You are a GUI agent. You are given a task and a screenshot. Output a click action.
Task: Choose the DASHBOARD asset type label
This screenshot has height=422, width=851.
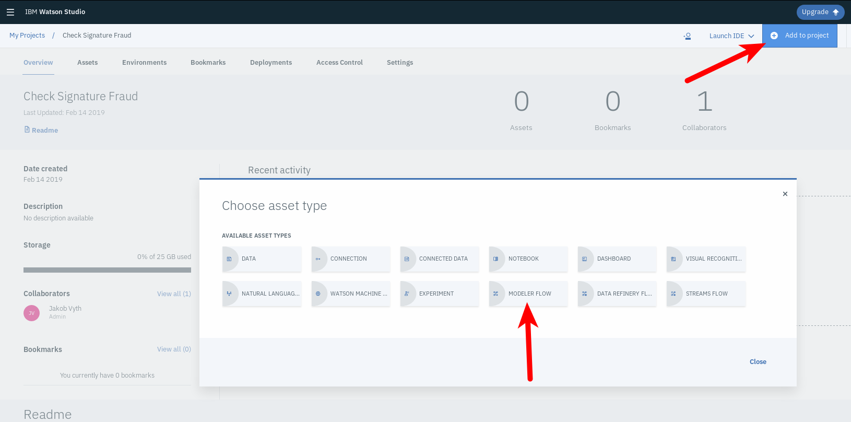point(614,259)
